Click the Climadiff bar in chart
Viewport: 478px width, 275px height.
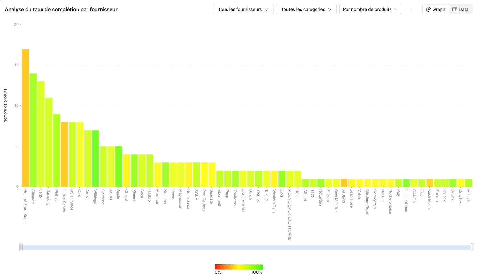click(x=33, y=130)
